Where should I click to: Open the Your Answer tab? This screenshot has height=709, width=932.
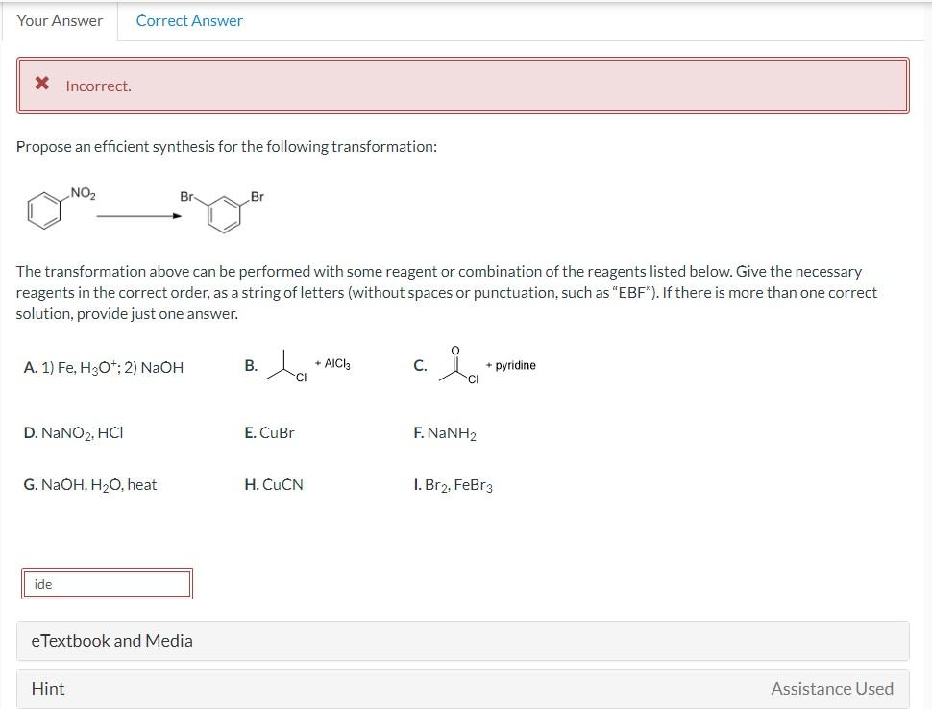60,19
